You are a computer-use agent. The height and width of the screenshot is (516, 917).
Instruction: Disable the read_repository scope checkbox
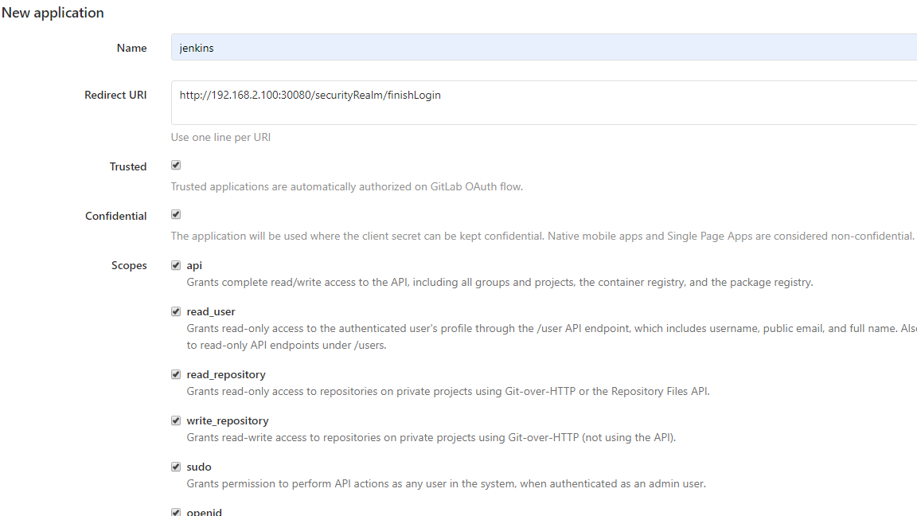[x=176, y=374]
